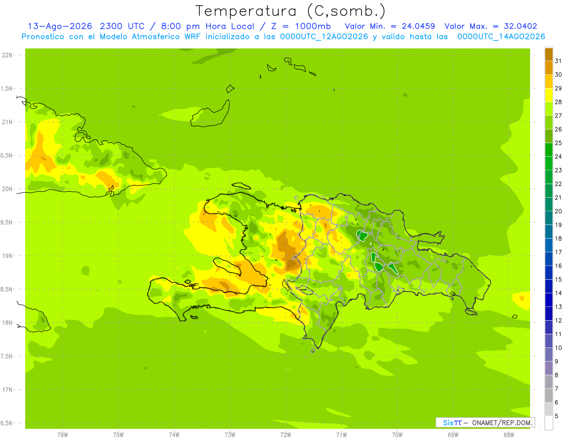The height and width of the screenshot is (441, 571).
Task: Click the latitude label "17N"
Action: click(7, 390)
